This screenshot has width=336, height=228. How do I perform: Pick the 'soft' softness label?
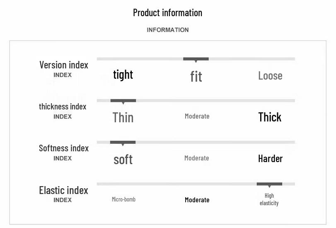(x=123, y=159)
